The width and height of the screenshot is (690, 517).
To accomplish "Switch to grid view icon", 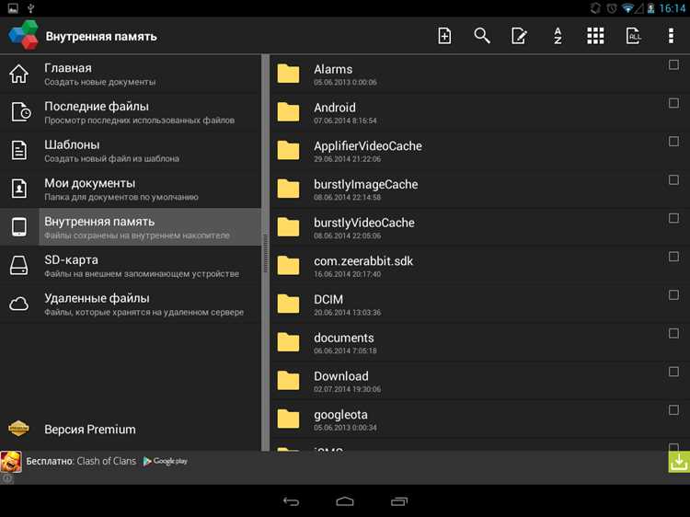I will (595, 36).
